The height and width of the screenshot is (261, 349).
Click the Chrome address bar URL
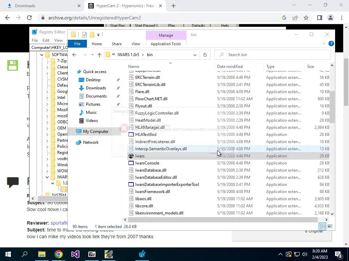click(95, 18)
